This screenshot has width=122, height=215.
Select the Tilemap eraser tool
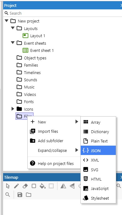tap(25, 186)
